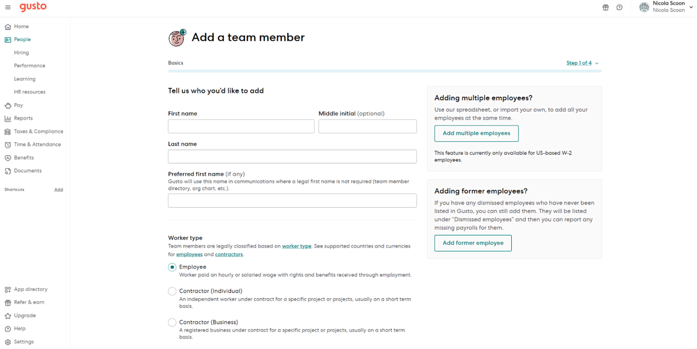Click the First name input field
The height and width of the screenshot is (349, 697).
point(241,126)
